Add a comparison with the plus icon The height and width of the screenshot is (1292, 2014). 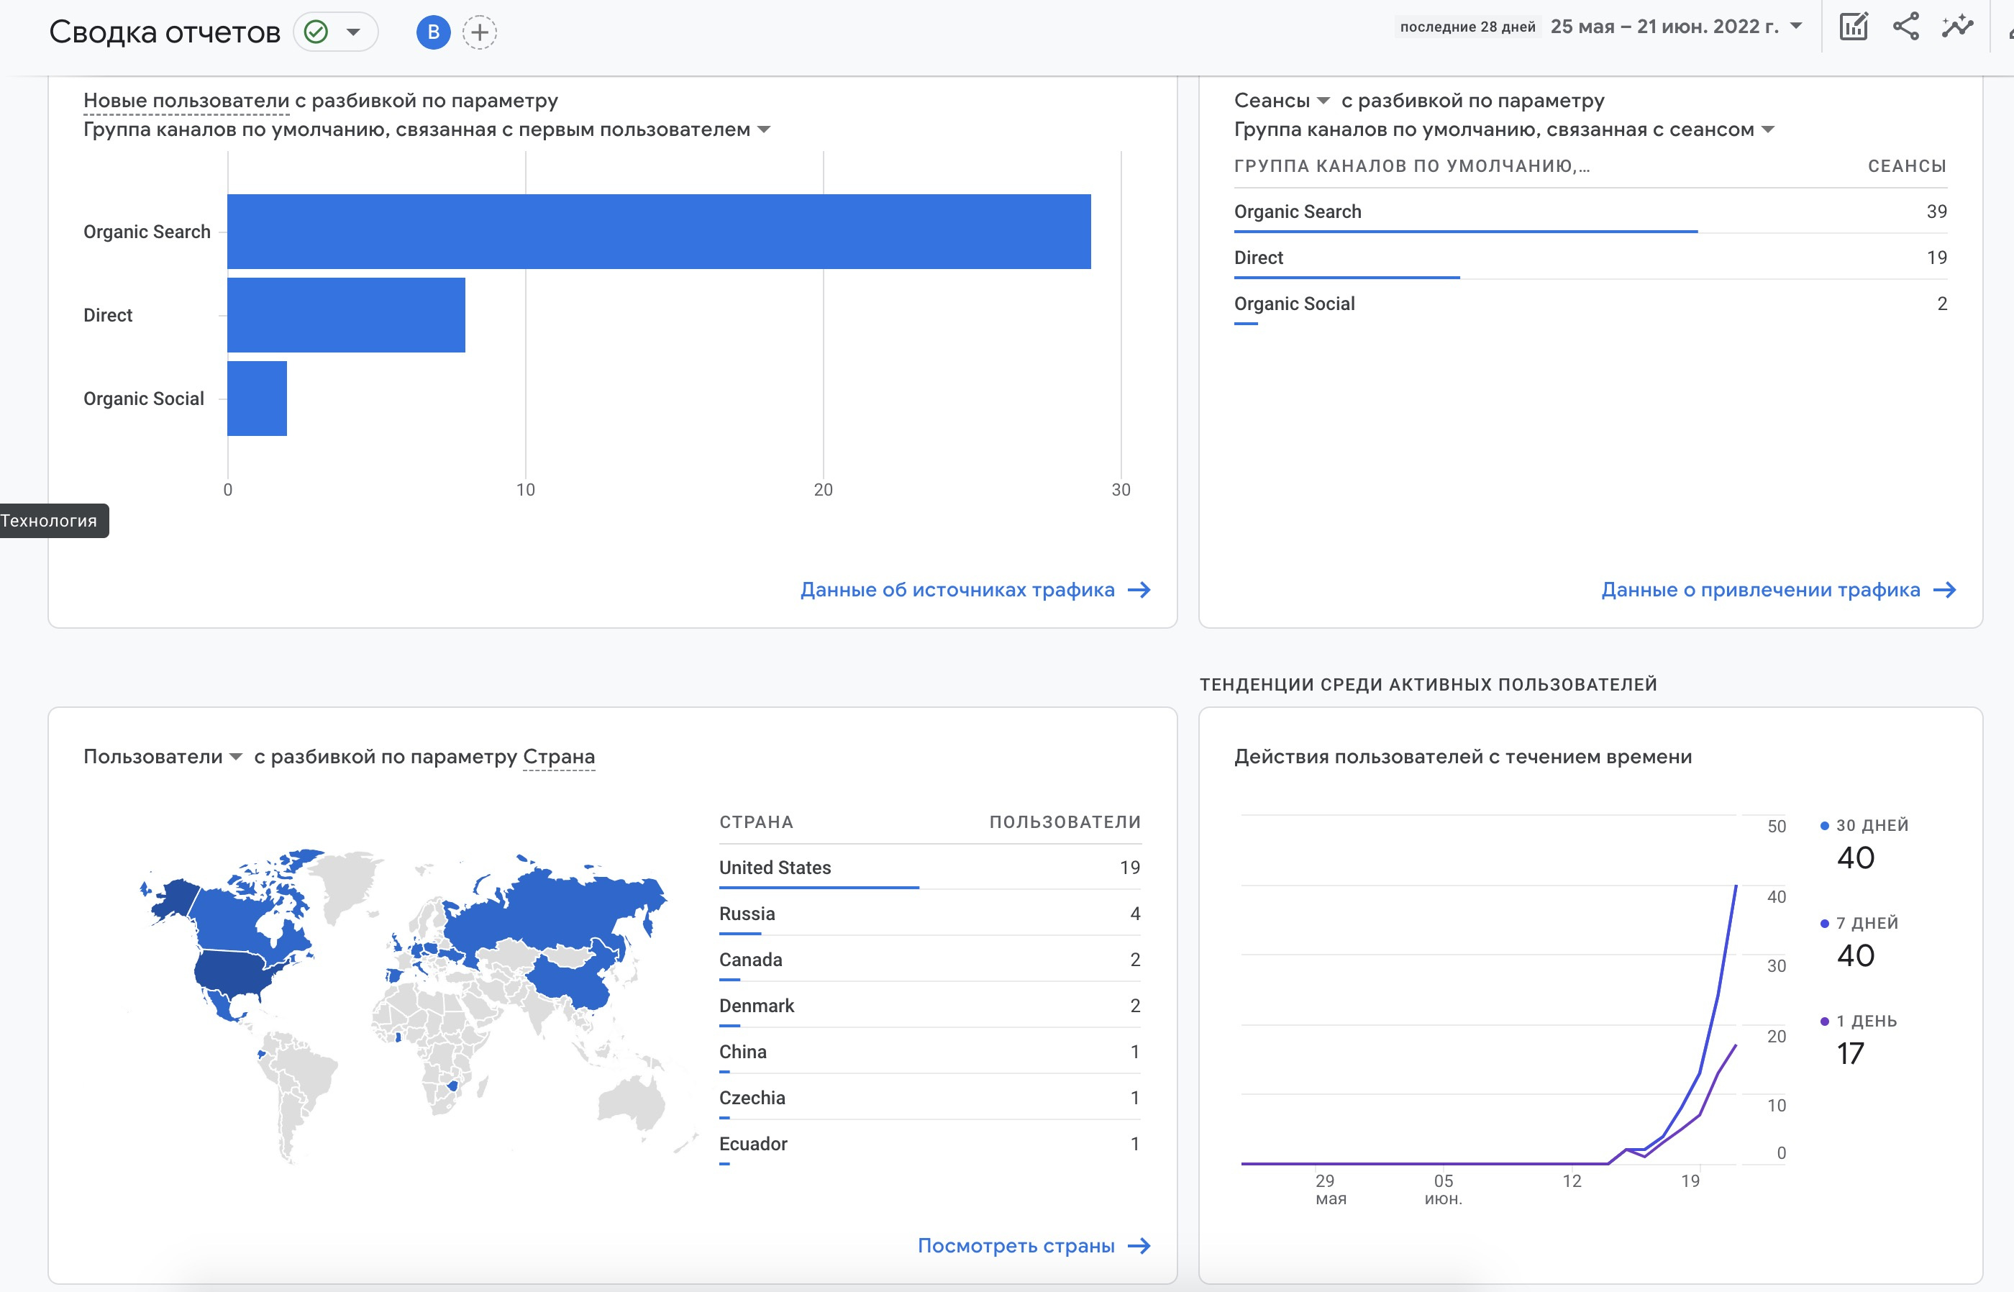(479, 32)
